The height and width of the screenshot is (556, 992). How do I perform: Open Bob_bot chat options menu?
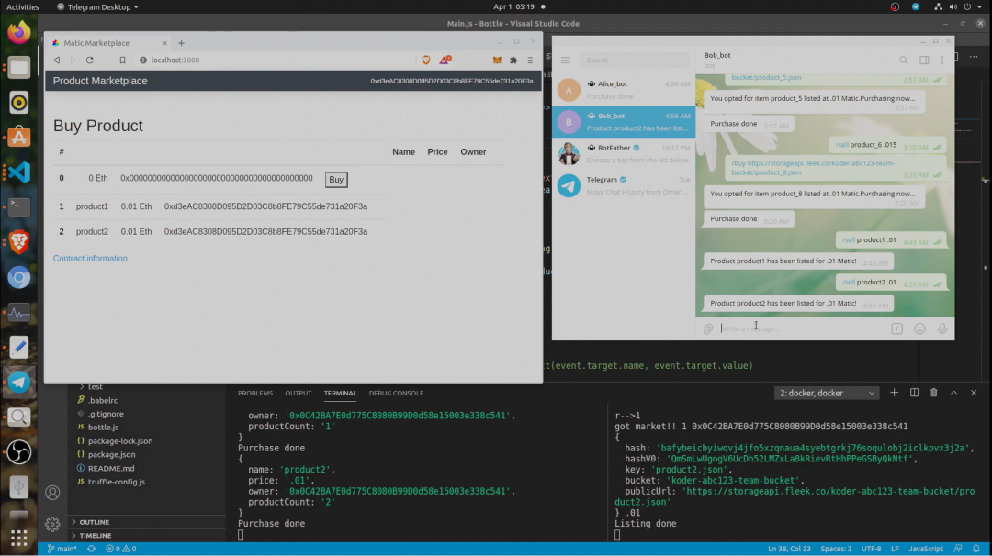click(x=942, y=60)
